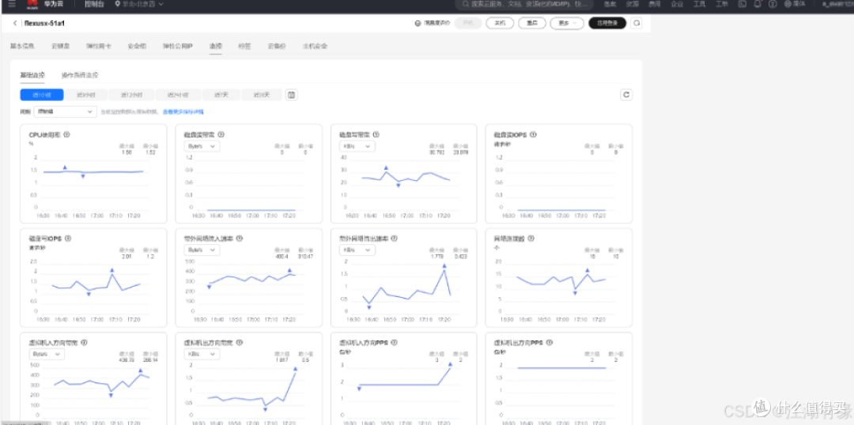Click the peak marker on 带外网络流出速率 chart
This screenshot has width=854, height=425.
[444, 265]
